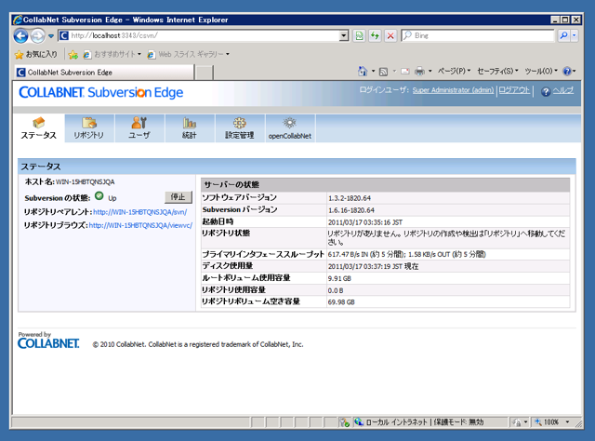The height and width of the screenshot is (441, 595).
Task: Click the 69.98 GB free space value
Action: coord(341,302)
